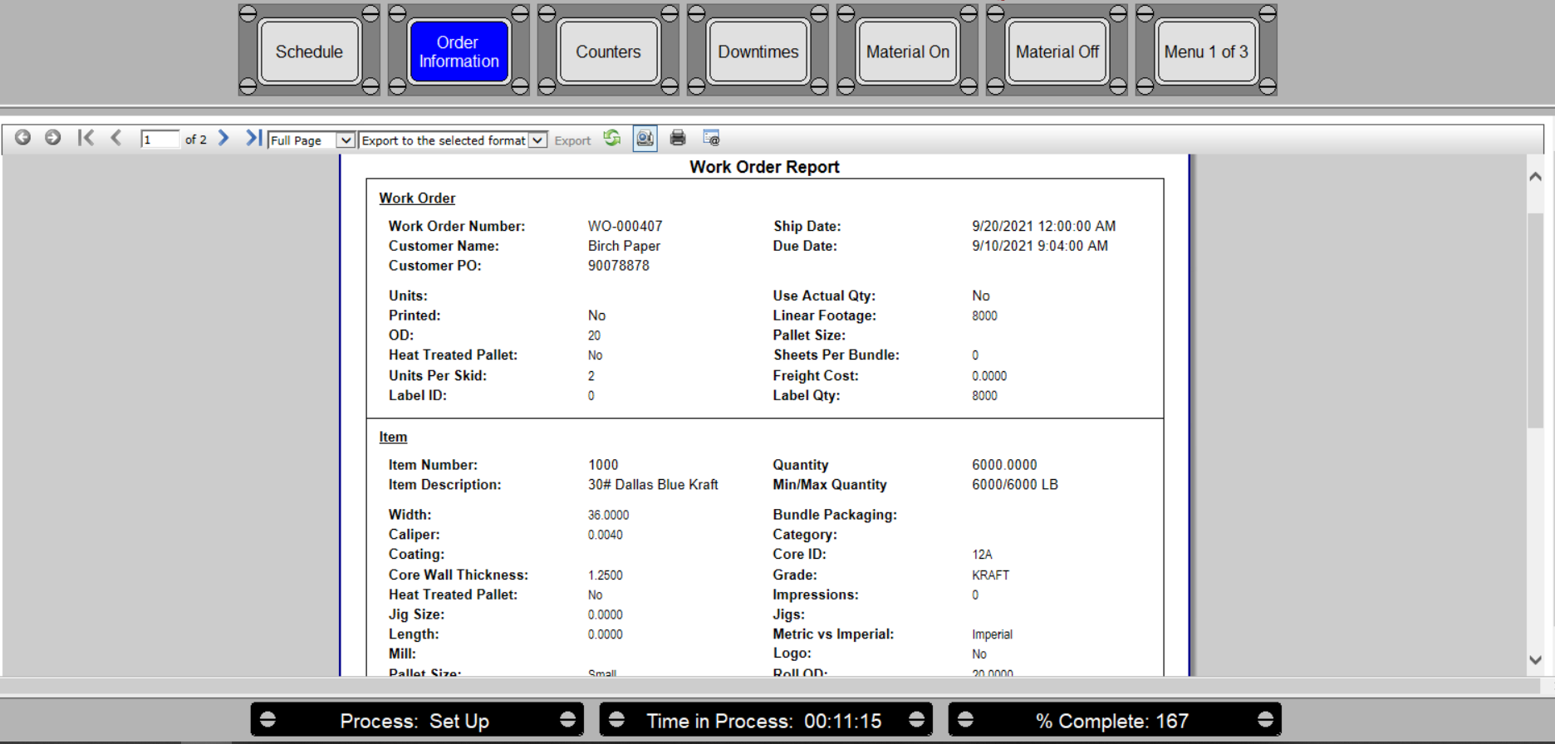Click item description 30# Dallas Blue Kraft
This screenshot has width=1555, height=744.
coord(653,485)
